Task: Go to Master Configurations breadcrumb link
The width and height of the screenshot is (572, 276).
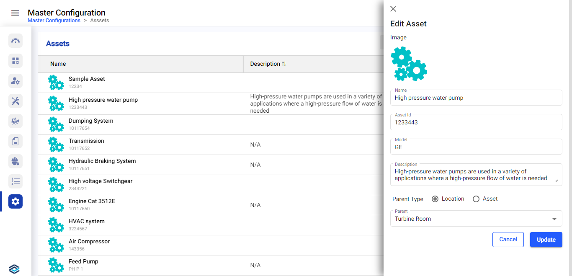Action: tap(54, 21)
